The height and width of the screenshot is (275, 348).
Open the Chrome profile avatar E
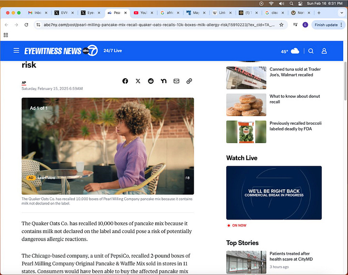pos(305,25)
